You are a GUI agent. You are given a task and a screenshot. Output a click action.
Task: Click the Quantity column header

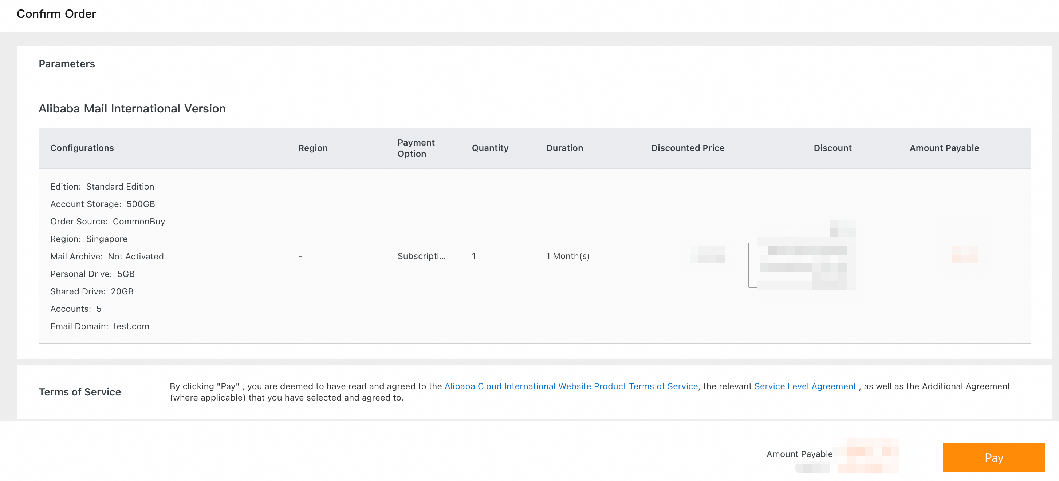point(489,148)
